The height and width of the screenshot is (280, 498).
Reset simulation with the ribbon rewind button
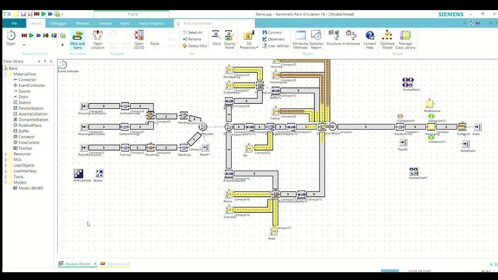(x=24, y=35)
